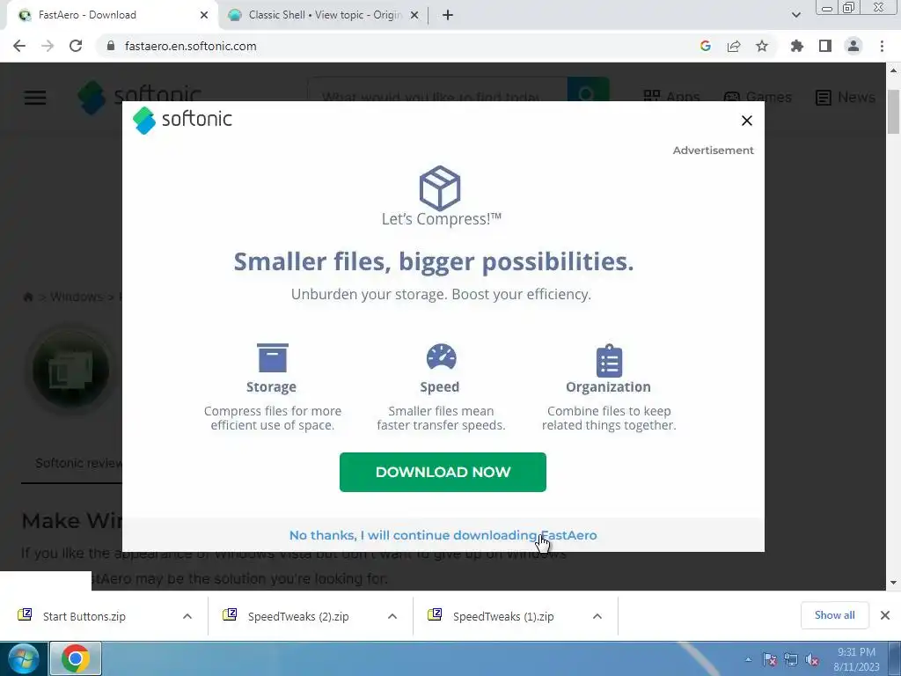Click Chrome icon in the taskbar
Screen dimensions: 901x676
76,658
